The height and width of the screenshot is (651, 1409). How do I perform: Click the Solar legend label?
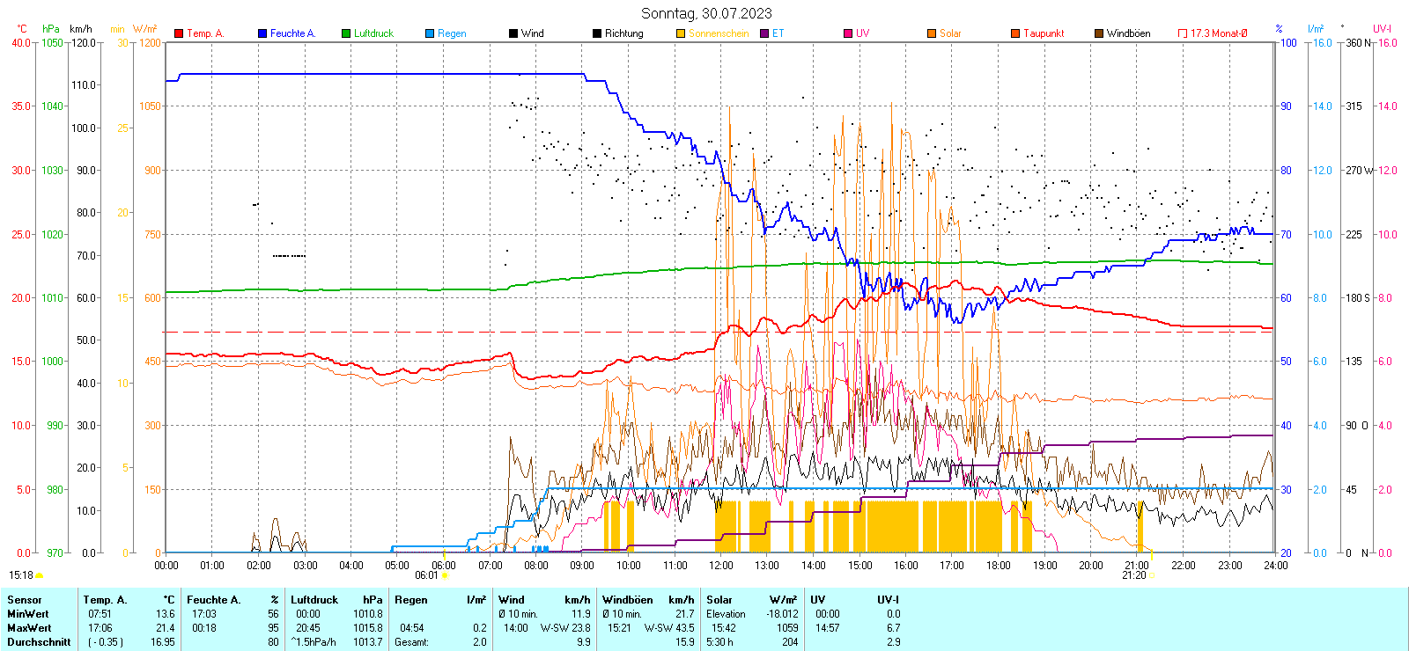pyautogui.click(x=950, y=33)
